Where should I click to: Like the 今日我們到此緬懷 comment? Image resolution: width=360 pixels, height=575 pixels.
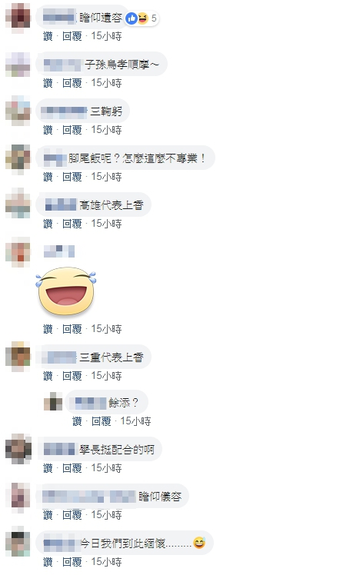pos(48,562)
